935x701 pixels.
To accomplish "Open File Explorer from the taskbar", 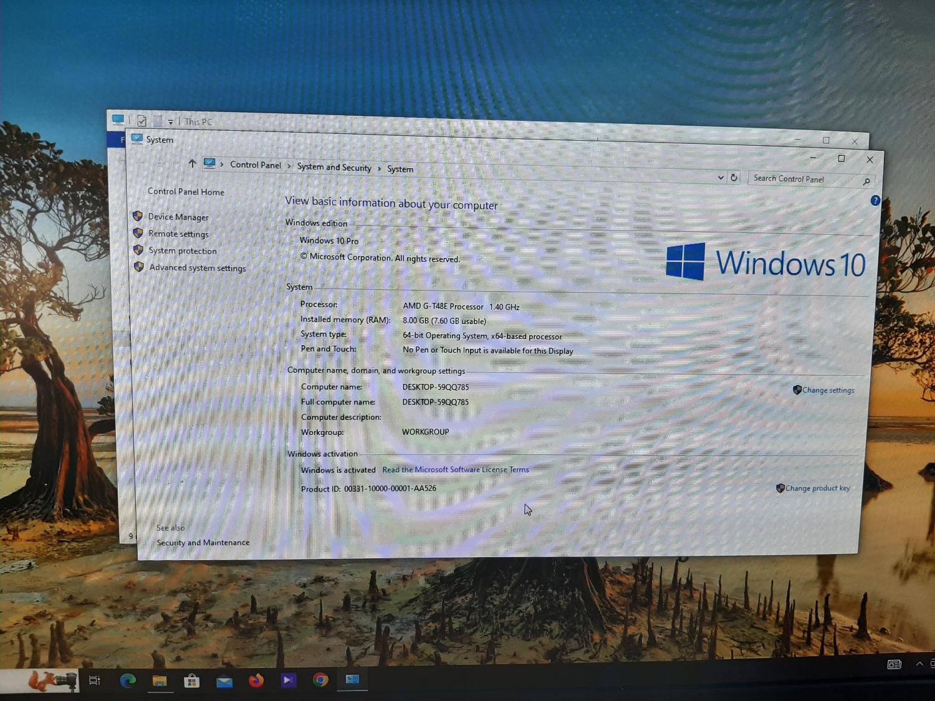I will pos(160,680).
